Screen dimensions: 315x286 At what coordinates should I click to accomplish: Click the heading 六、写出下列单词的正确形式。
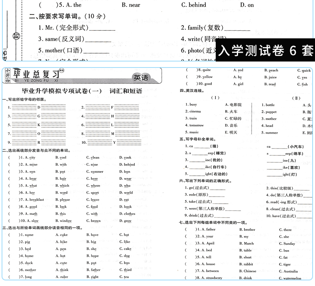tap(205, 181)
